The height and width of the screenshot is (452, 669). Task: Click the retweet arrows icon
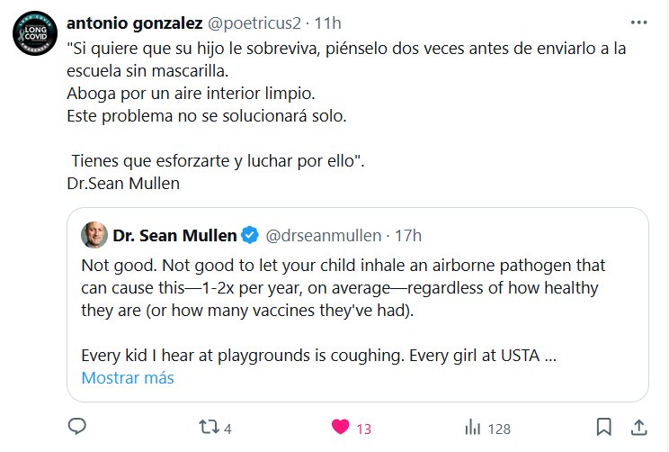click(x=209, y=428)
